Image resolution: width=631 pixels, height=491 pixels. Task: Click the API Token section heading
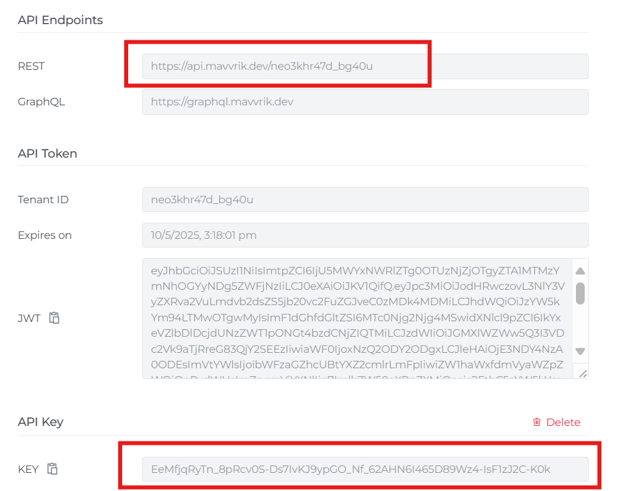[x=48, y=154]
